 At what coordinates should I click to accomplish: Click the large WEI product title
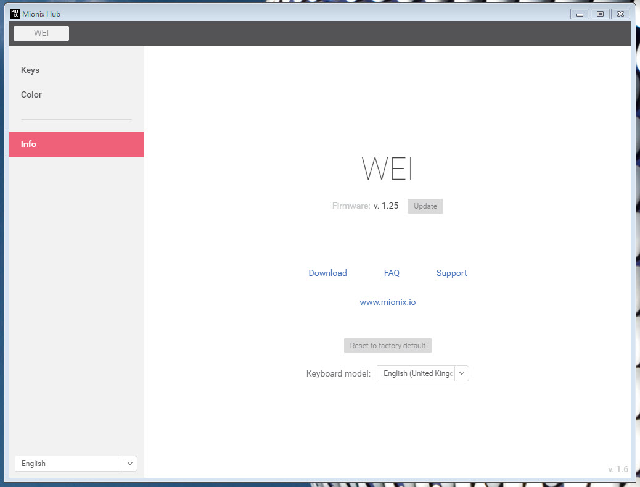point(387,169)
